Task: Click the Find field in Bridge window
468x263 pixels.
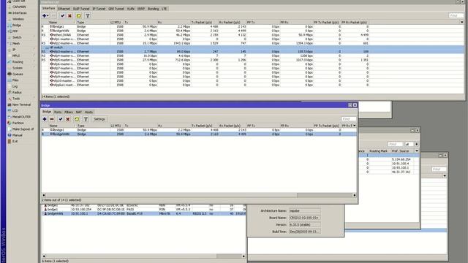Action: tap(348, 119)
